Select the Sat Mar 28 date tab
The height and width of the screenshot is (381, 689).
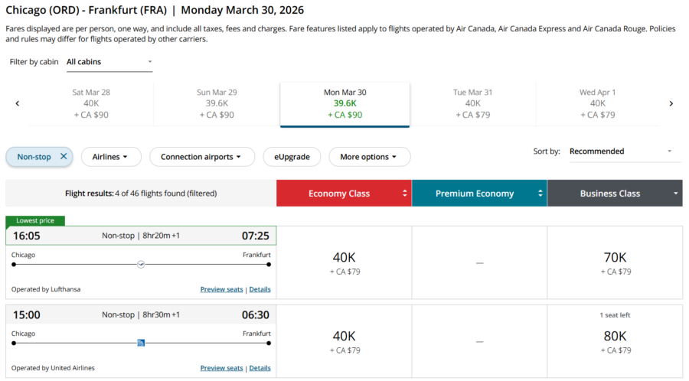tap(91, 103)
